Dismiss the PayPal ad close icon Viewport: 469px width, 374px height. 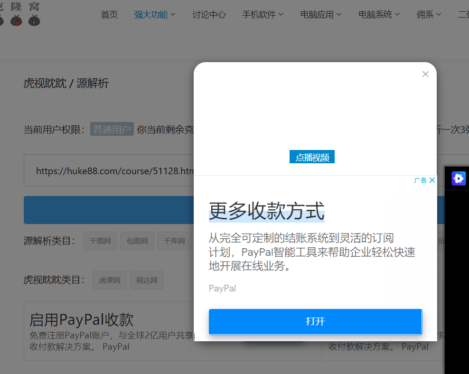click(432, 180)
